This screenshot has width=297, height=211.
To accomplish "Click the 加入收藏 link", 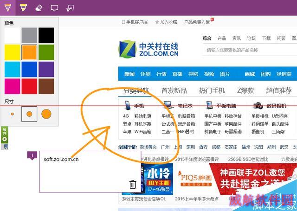I will point(166,22).
